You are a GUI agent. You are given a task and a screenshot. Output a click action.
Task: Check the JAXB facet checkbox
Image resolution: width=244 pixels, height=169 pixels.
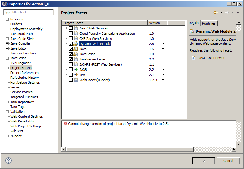click(71, 70)
